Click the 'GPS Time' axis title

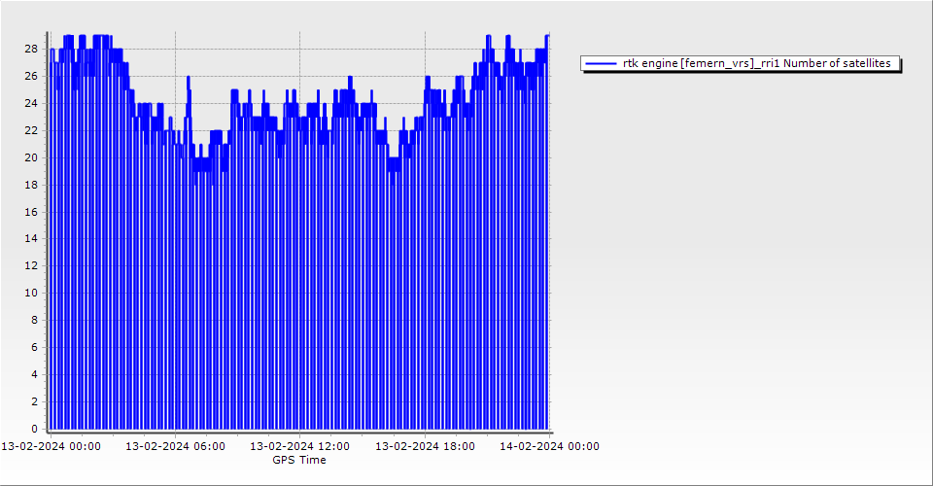coord(298,460)
